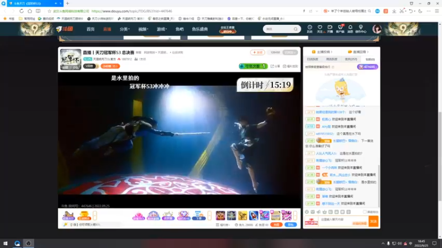Expand the arrow next to the trophy icon
The height and width of the screenshot is (248, 442).
[x=94, y=215]
